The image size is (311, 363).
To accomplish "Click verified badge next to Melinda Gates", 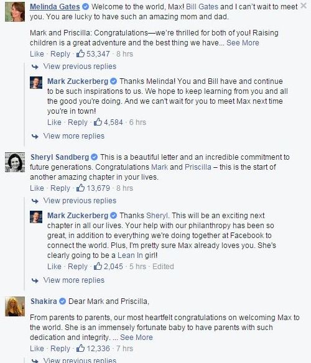I will click(x=85, y=7).
